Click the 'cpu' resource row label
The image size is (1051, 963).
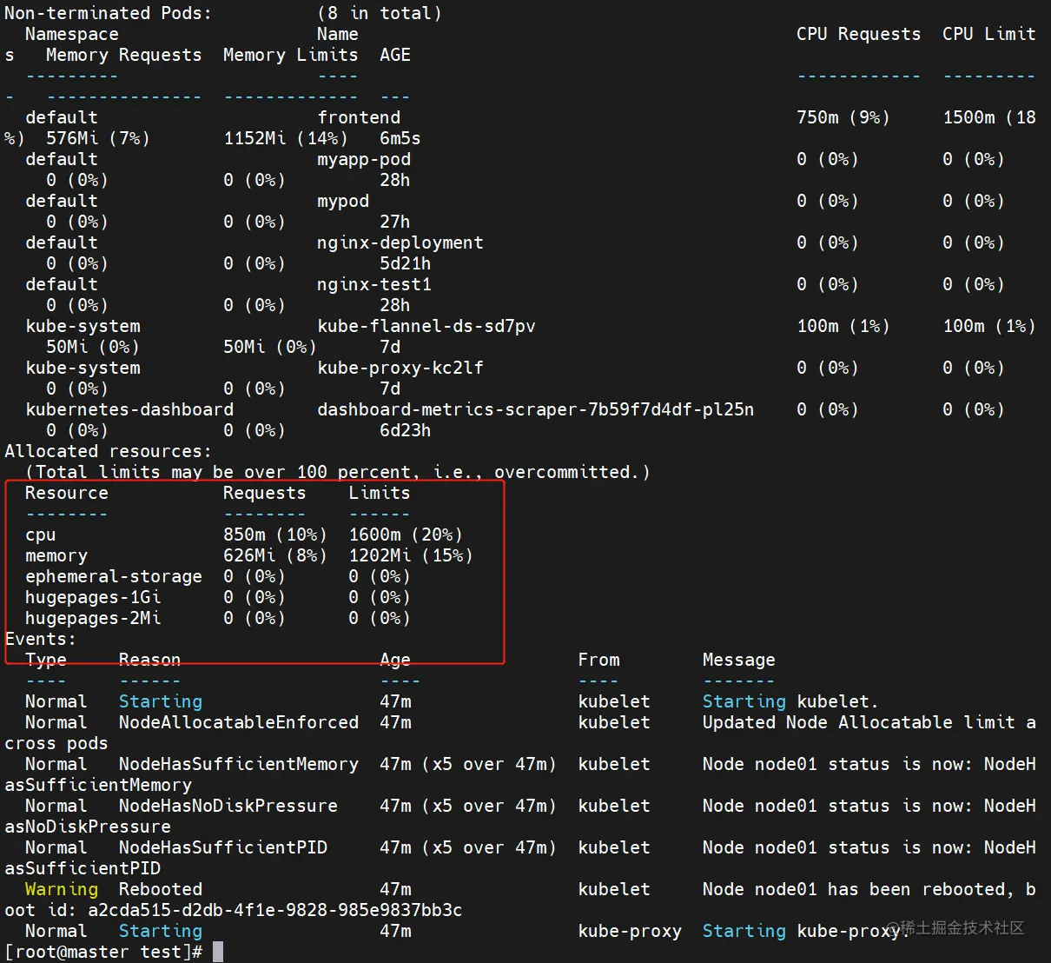click(x=41, y=535)
